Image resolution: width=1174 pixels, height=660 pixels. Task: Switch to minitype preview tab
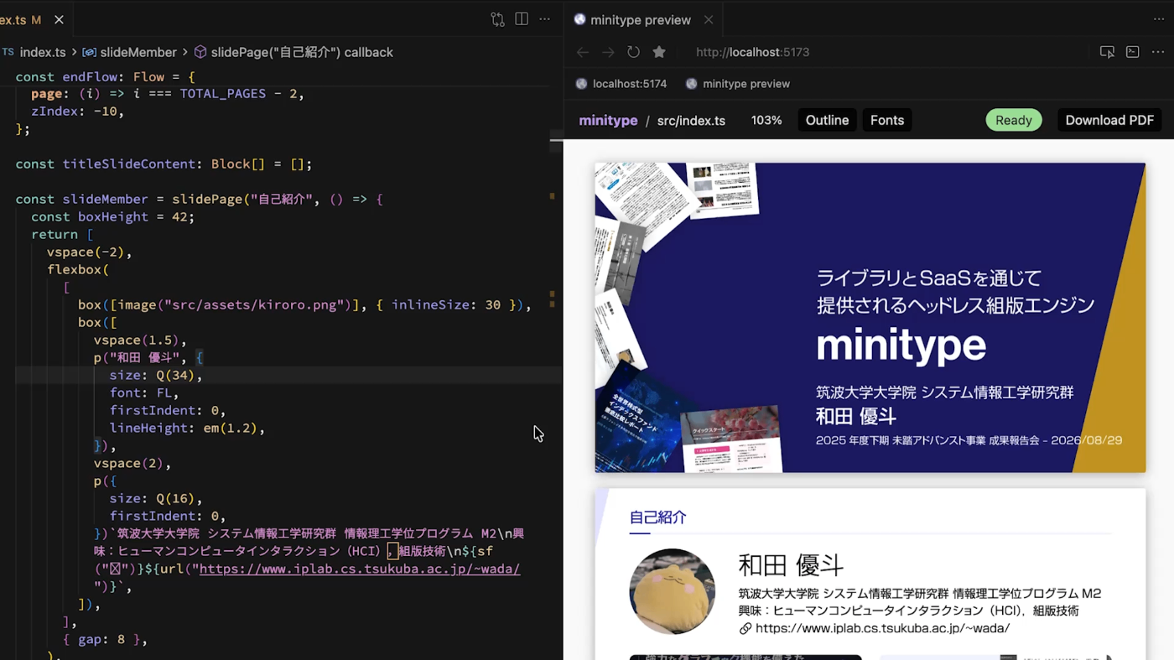point(640,19)
